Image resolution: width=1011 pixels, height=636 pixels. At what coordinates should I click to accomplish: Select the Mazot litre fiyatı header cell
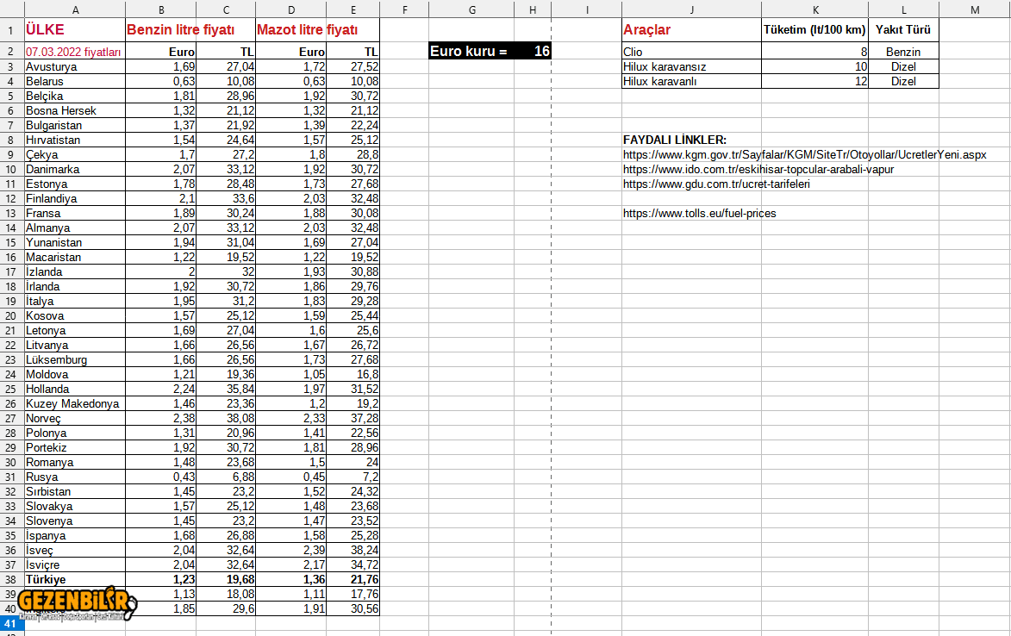pos(318,30)
